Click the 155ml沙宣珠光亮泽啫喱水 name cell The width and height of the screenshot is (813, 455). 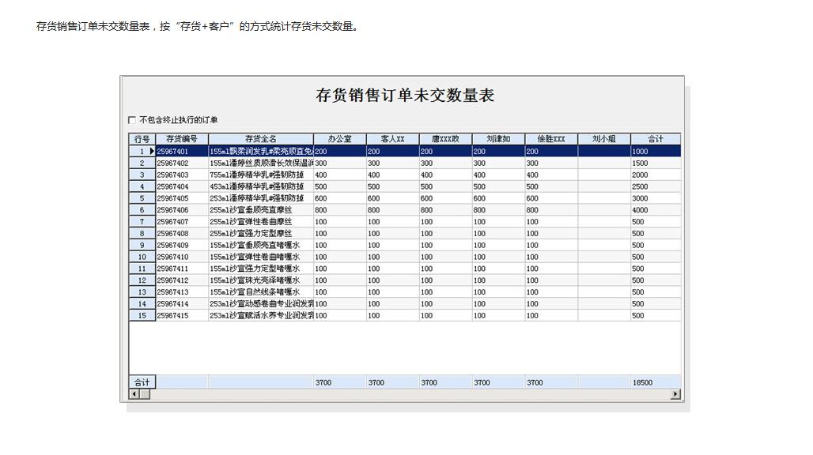(x=261, y=280)
